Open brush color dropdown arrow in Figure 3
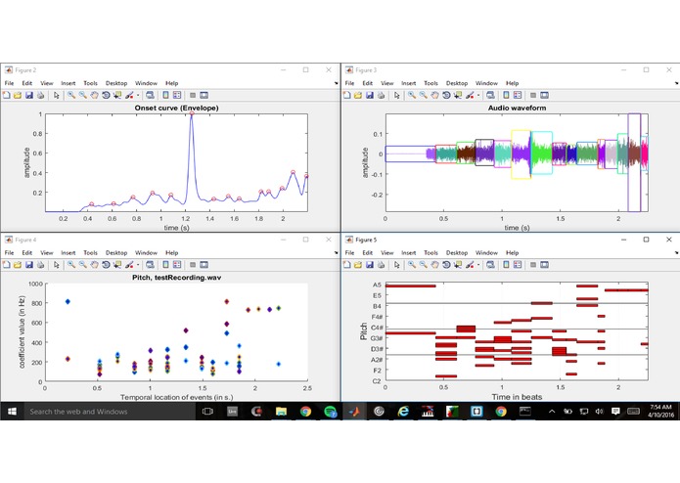The image size is (680, 483). pos(478,95)
